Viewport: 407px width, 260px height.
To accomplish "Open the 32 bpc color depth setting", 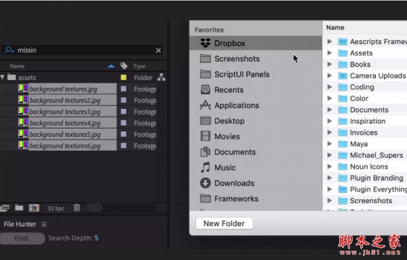I will point(56,209).
